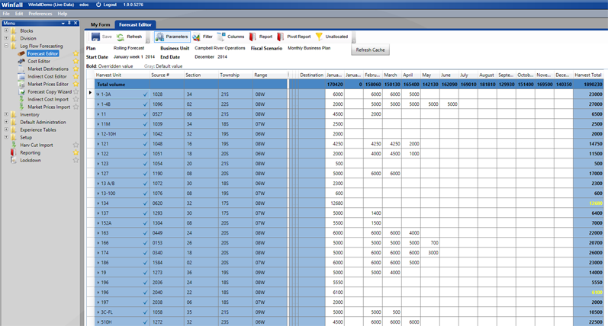Open the Columns chooser icon
Screen dimensions: 608x326
click(220, 37)
